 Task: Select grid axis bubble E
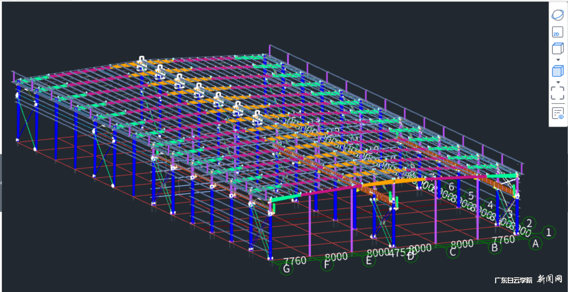point(369,261)
